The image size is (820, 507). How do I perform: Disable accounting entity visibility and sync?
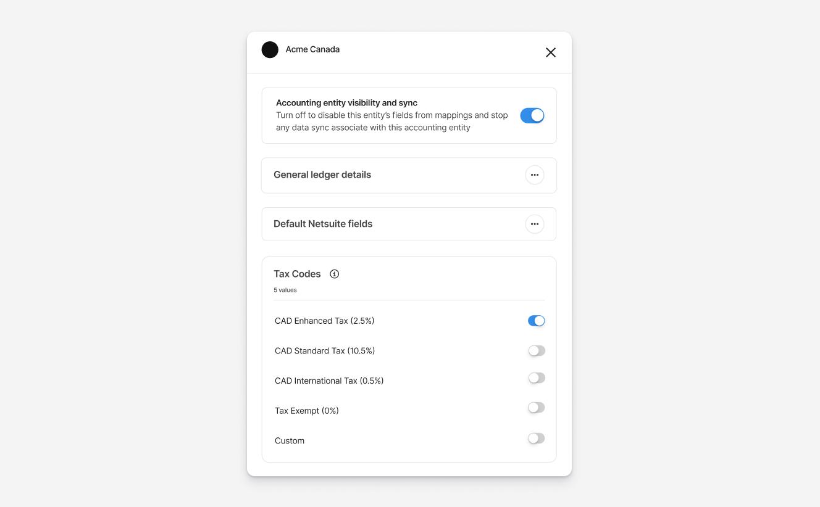click(x=532, y=115)
